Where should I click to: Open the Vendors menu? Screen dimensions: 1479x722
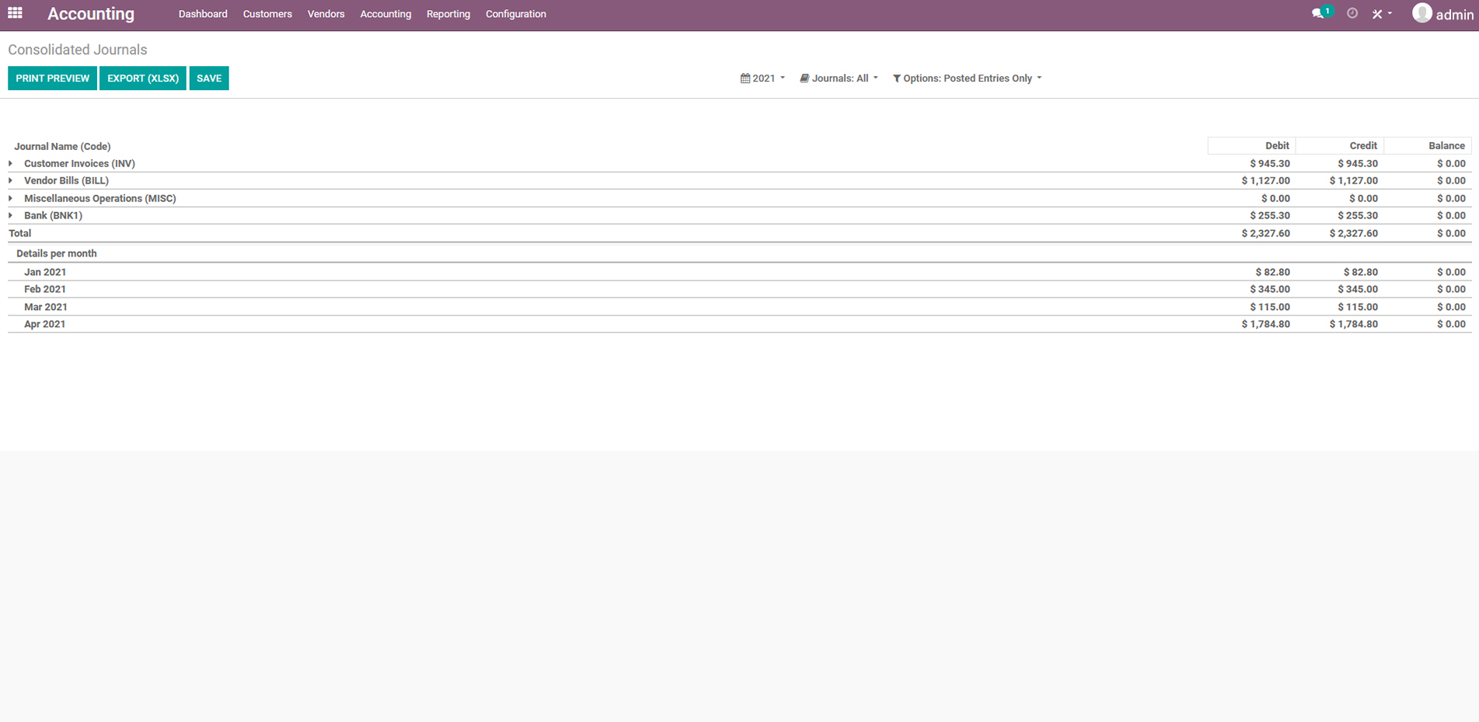pos(326,14)
